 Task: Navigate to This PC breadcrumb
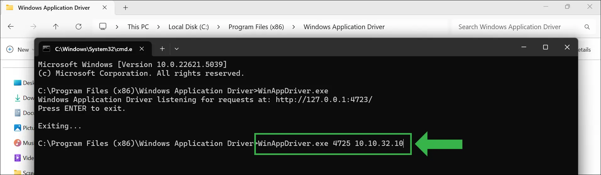pyautogui.click(x=138, y=27)
